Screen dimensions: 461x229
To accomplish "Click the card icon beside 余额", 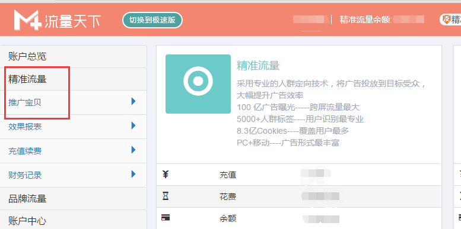I will coord(166,218).
